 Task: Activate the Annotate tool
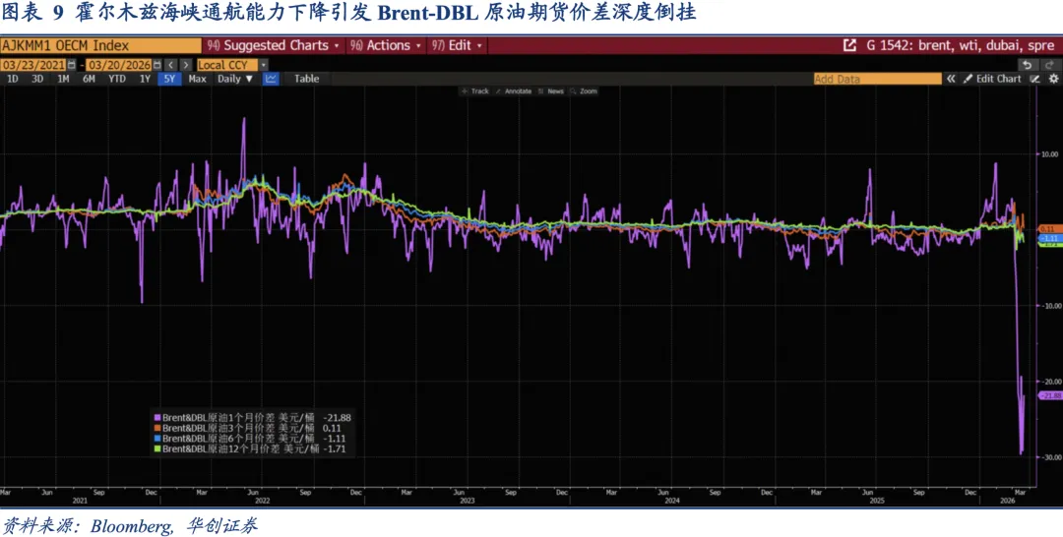coord(513,90)
